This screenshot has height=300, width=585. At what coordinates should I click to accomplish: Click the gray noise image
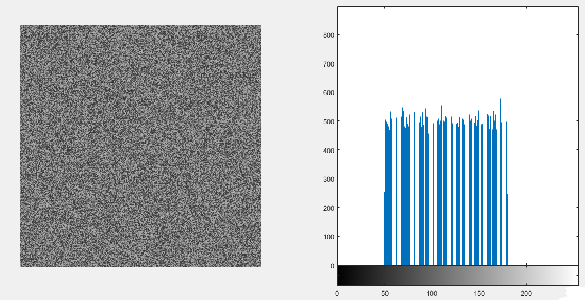click(140, 146)
